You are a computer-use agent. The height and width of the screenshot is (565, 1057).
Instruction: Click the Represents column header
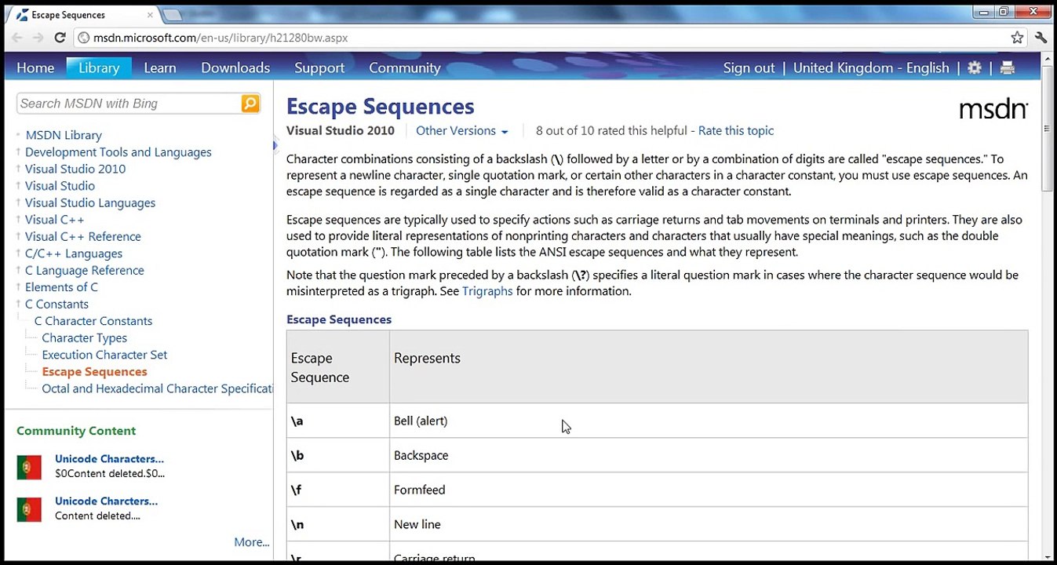point(709,366)
